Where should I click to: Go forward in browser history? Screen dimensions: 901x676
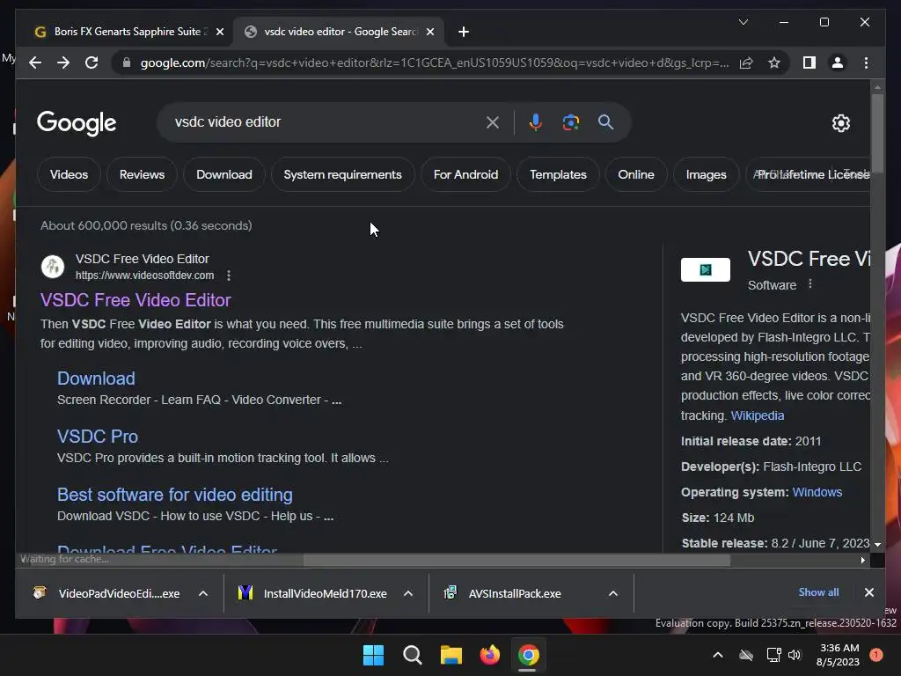[63, 62]
